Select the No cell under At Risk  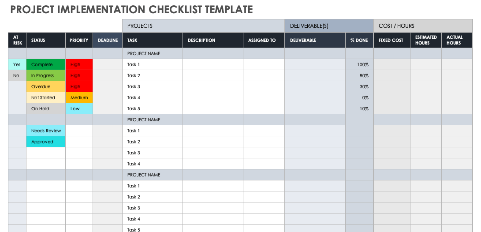click(x=17, y=76)
